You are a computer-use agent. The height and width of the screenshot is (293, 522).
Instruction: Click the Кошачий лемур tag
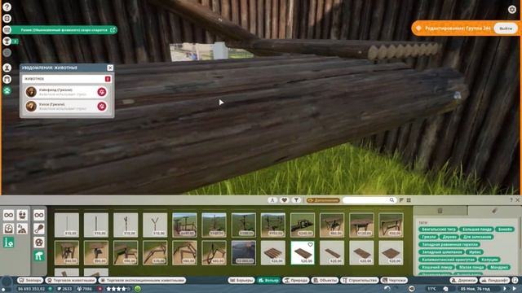pyautogui.click(x=436, y=267)
